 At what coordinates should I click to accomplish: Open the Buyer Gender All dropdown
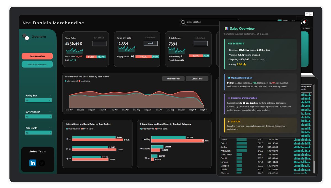[x=38, y=117]
